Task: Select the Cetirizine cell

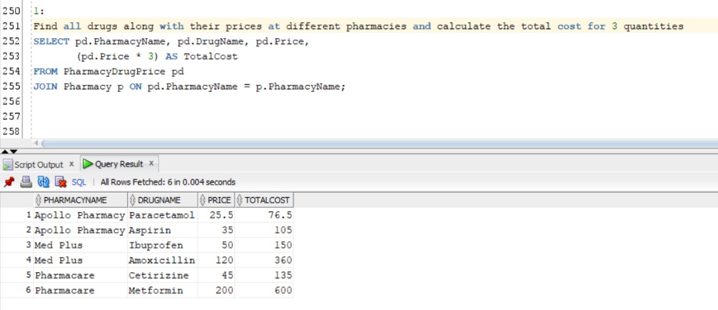Action: click(162, 276)
